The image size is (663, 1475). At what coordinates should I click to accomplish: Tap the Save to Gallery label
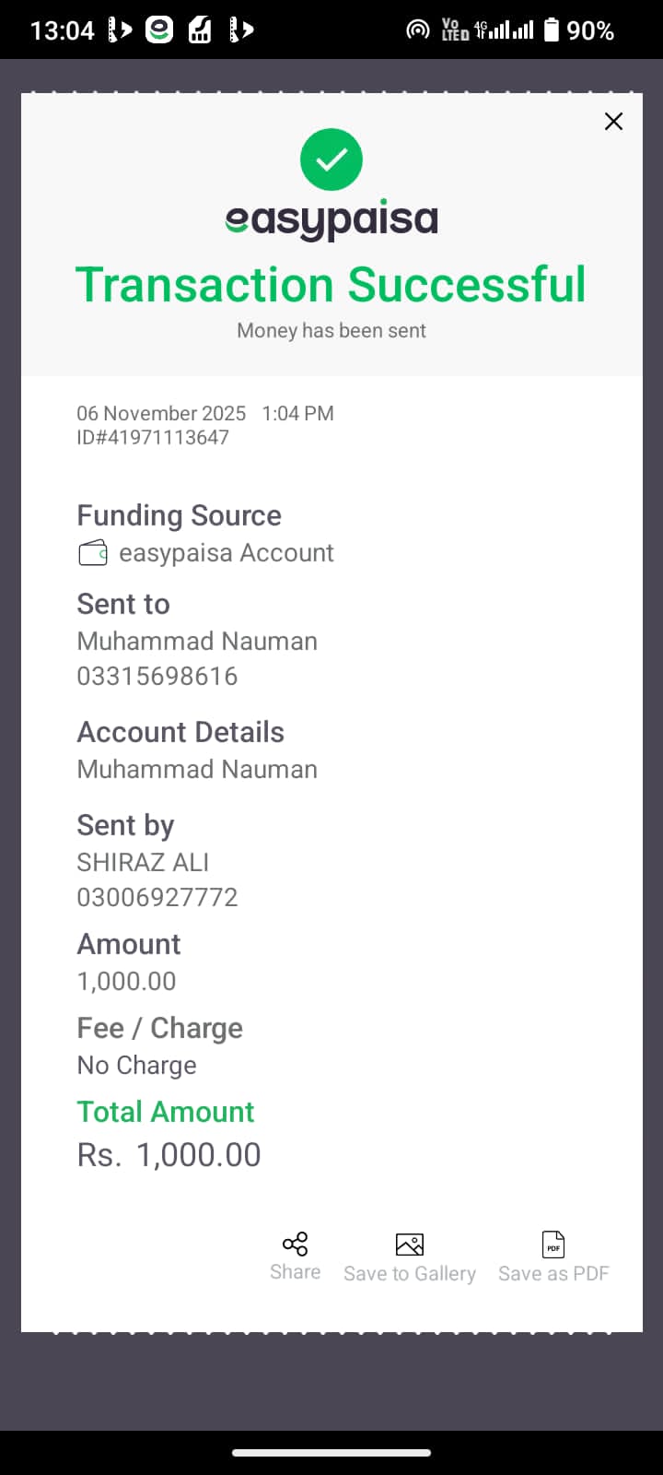click(x=409, y=1274)
